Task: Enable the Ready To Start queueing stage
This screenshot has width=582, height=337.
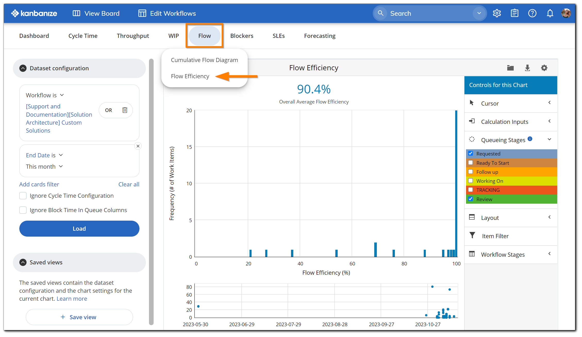Action: [471, 162]
